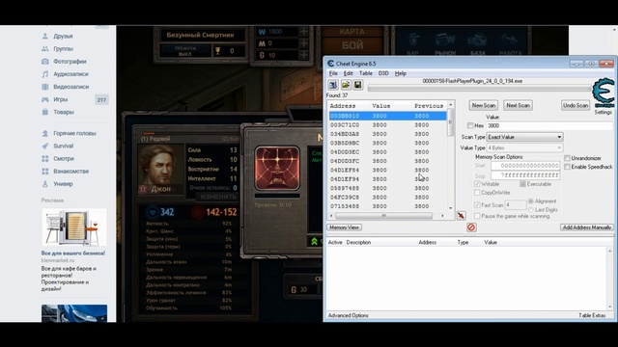Click the red targeting skill icon in game
This screenshot has height=347, width=618.
(x=277, y=169)
